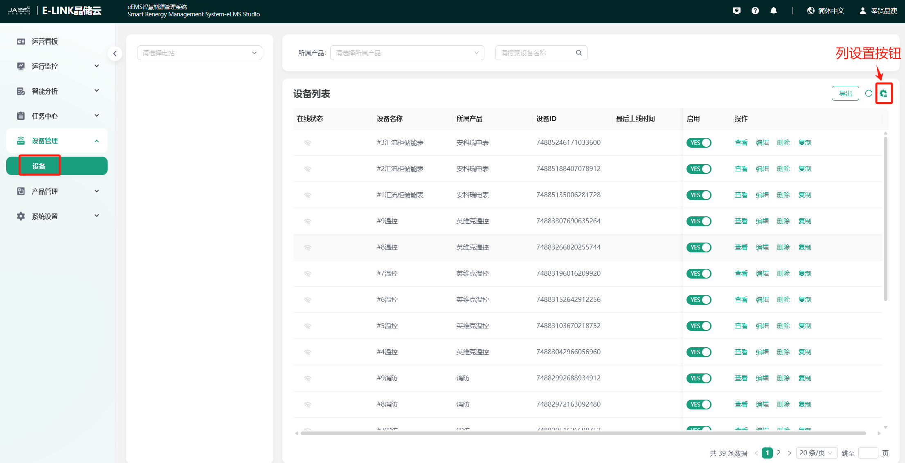Click the horizontal table scrollbar
The width and height of the screenshot is (905, 463).
click(583, 433)
